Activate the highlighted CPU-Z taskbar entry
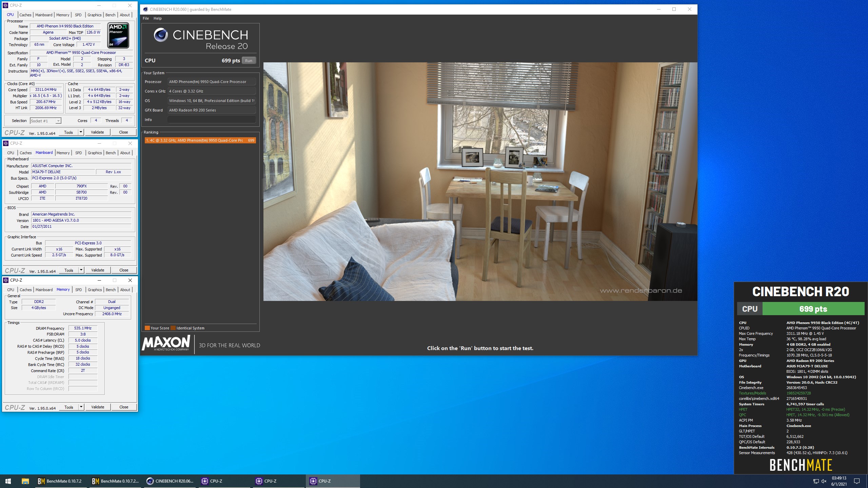 [x=332, y=481]
